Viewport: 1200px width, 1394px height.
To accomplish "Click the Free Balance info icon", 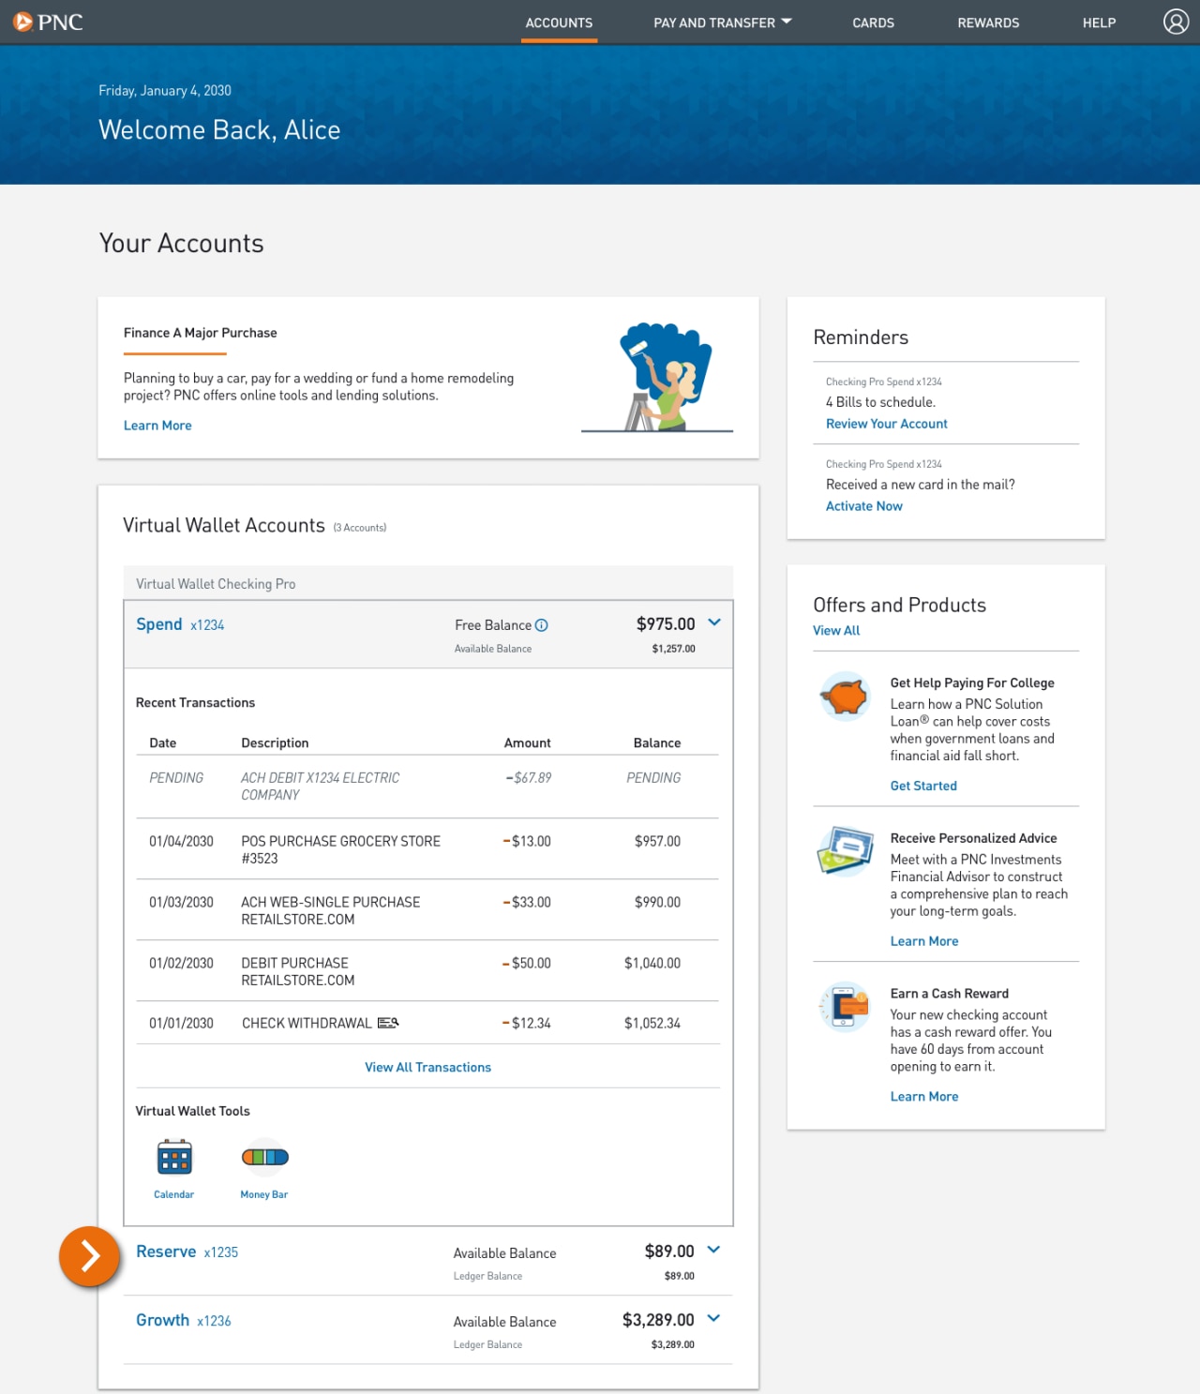I will point(542,624).
